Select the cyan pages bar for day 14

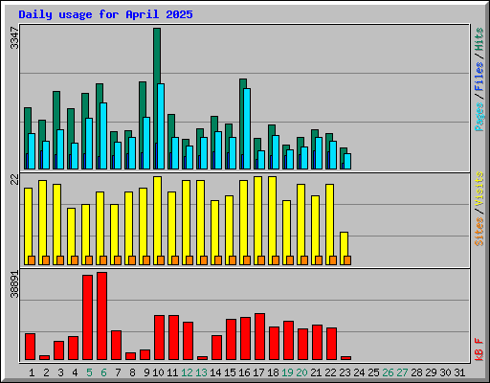(x=218, y=150)
